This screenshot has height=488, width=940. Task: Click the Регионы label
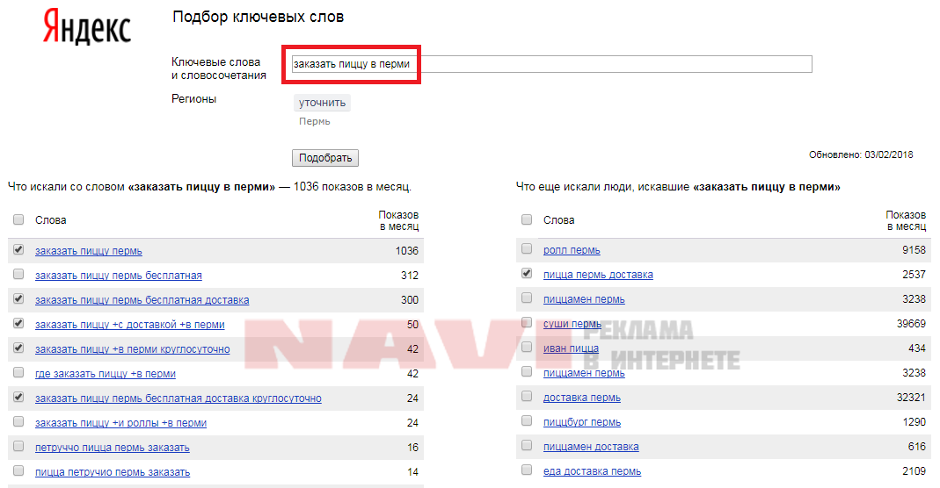click(193, 98)
